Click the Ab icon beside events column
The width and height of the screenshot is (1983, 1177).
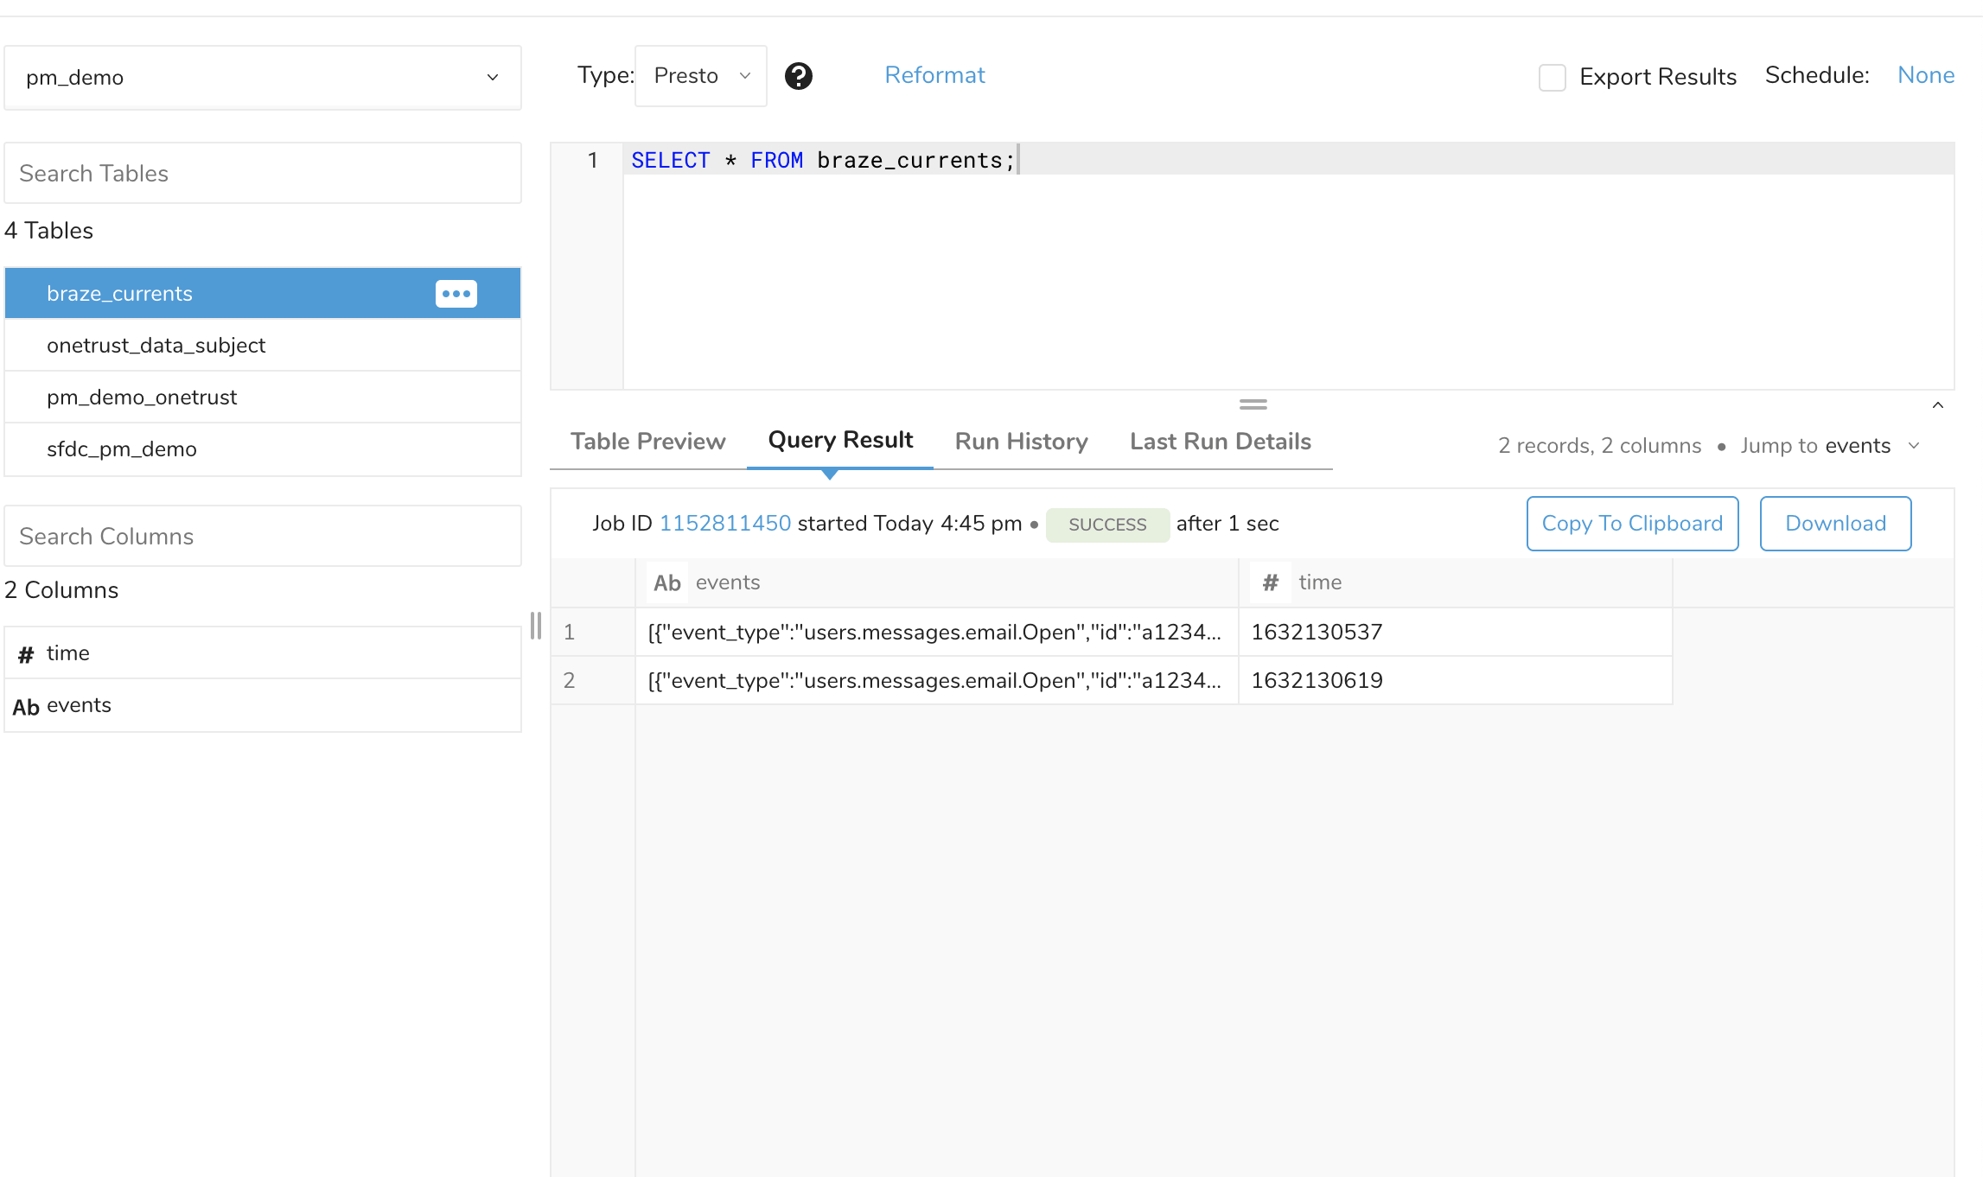coord(26,706)
